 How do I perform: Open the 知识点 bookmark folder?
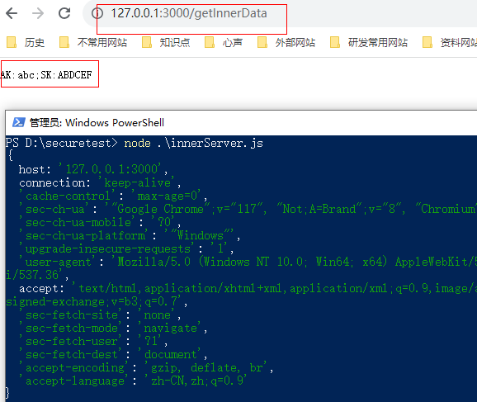(x=166, y=42)
